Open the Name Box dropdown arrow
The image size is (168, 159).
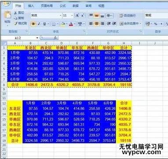37,38
